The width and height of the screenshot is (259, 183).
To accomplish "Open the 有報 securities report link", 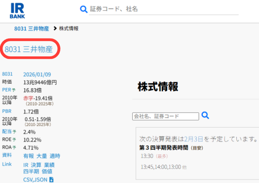I will [x=28, y=156].
